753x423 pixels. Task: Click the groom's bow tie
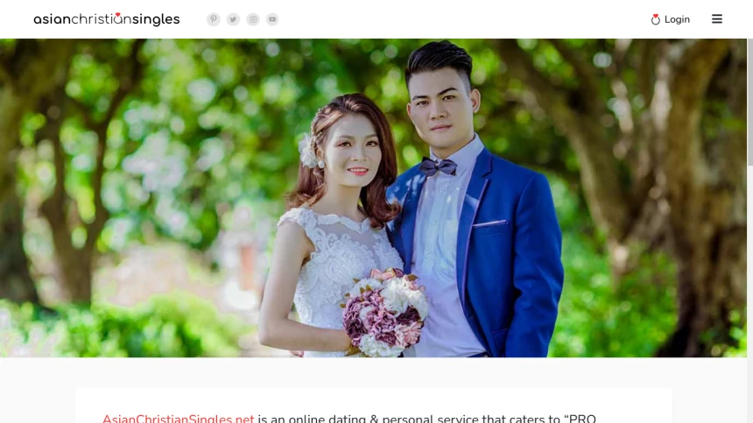point(438,166)
